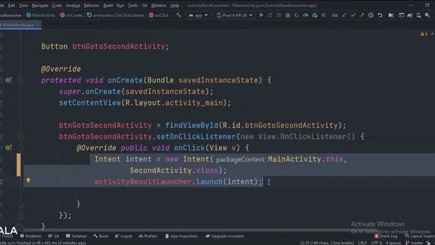Open the Event Log tool window
Screen dimensions: 435x245
pos(386,236)
